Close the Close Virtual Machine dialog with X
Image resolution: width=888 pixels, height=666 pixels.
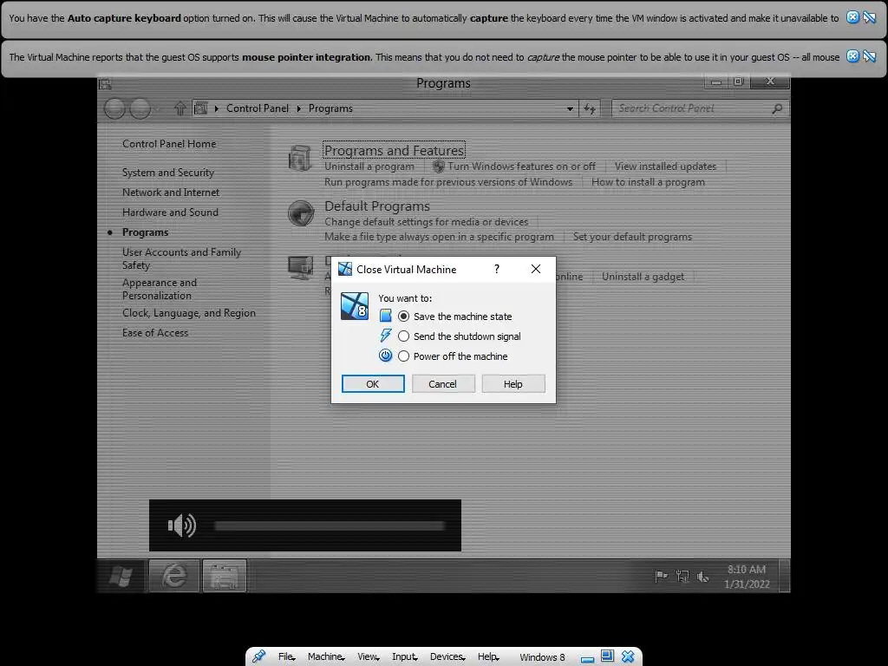[x=536, y=269]
